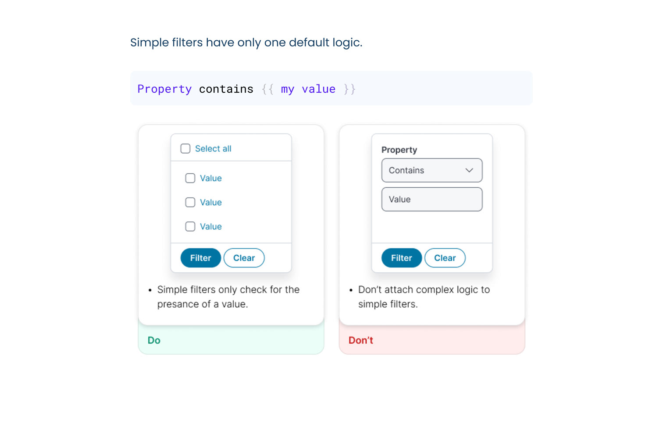The width and height of the screenshot is (663, 432).
Task: Click the "Don't attach complex logic" bullet text
Action: [x=424, y=290]
